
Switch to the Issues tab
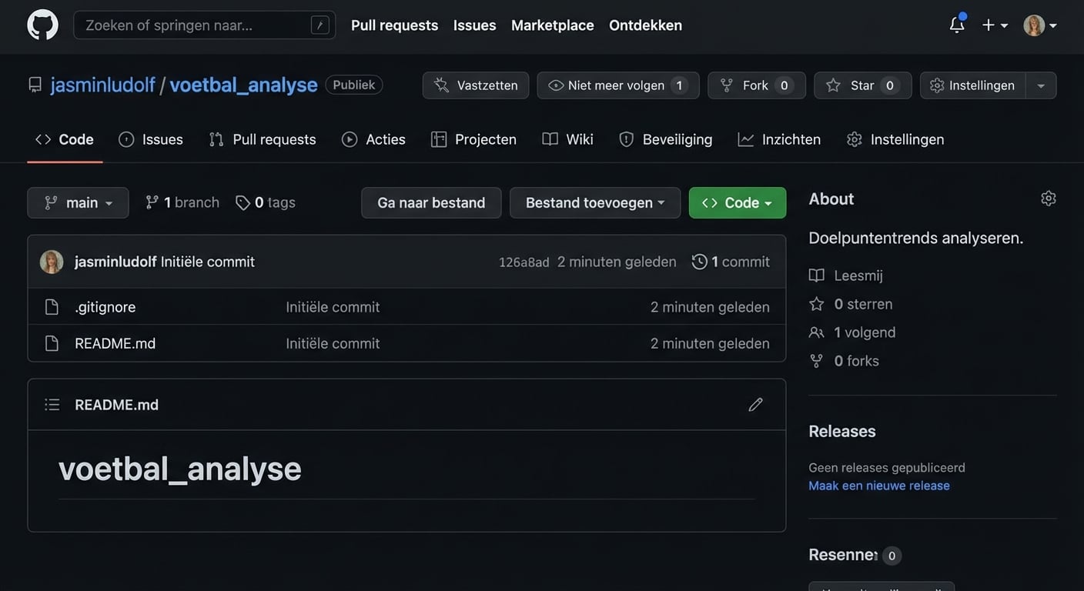pyautogui.click(x=162, y=139)
